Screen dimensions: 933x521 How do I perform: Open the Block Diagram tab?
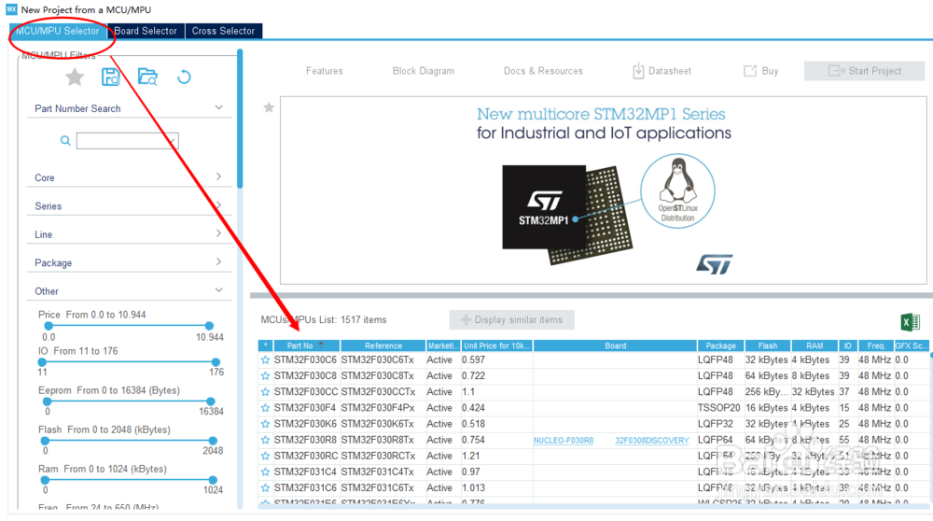[423, 71]
